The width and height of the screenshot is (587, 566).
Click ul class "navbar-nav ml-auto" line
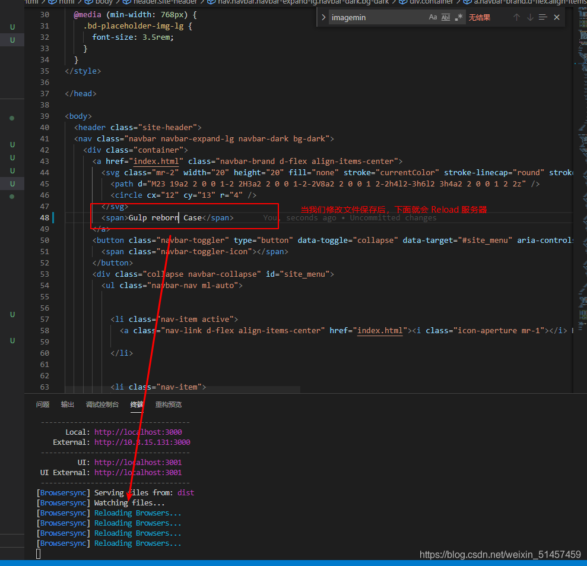point(172,286)
